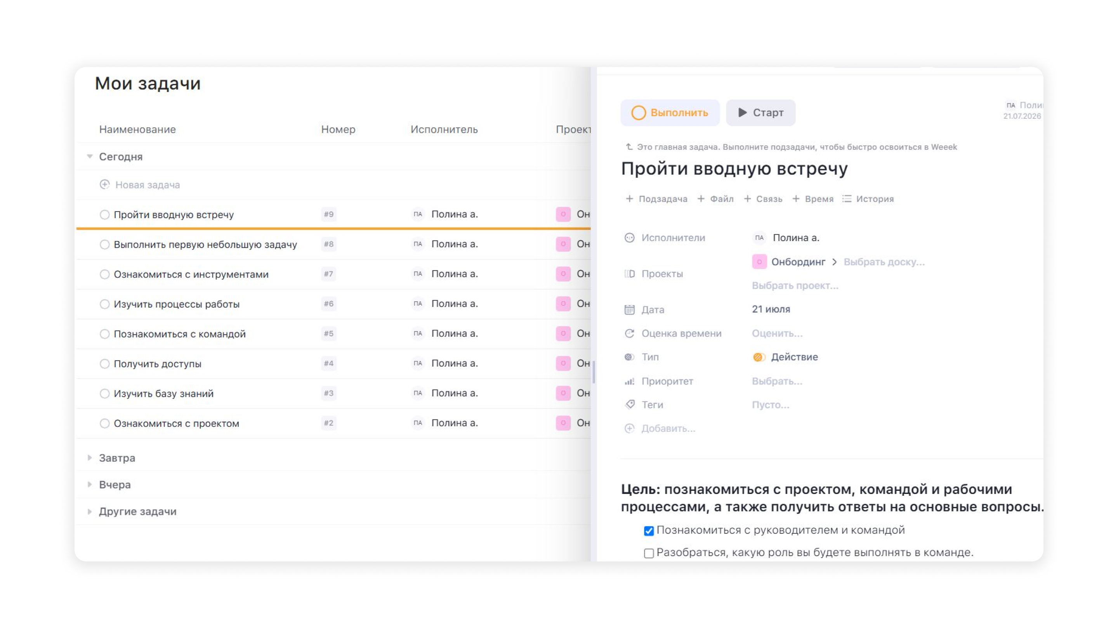Click the Оценить… time estimate field
This screenshot has width=1118, height=629.
777,334
